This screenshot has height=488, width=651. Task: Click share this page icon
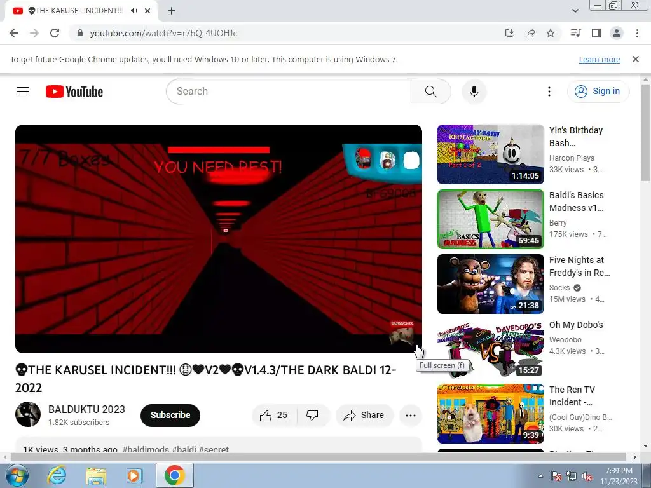(530, 33)
